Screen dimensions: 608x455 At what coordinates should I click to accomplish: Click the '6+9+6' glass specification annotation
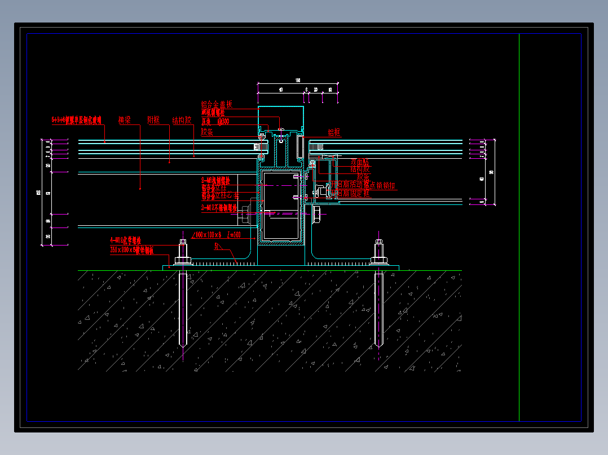click(x=76, y=119)
